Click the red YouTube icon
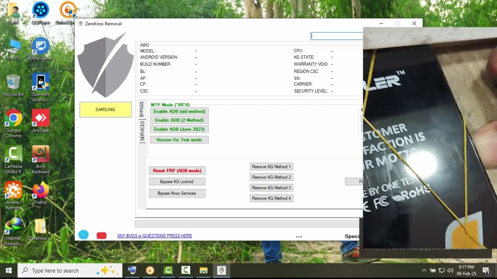Viewport: 497px width, 279px height. (x=101, y=236)
